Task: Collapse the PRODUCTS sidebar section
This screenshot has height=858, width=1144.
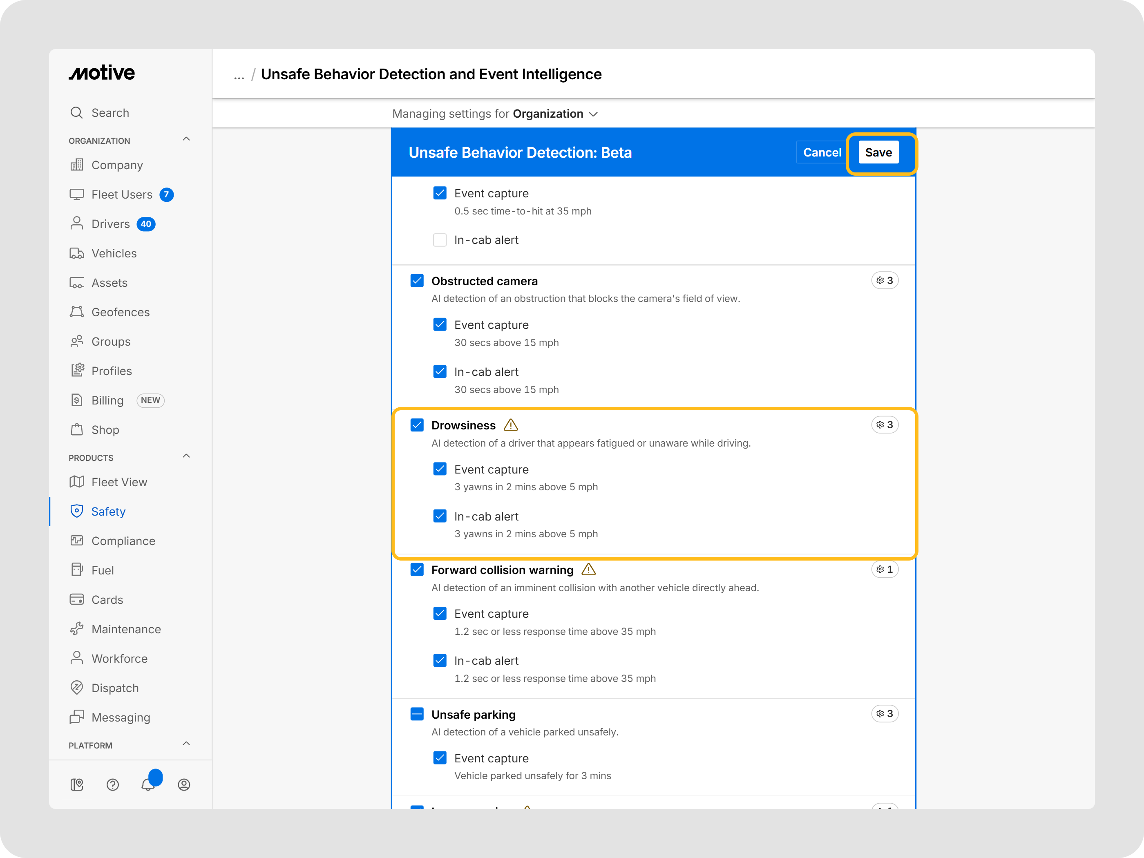Action: pos(186,456)
